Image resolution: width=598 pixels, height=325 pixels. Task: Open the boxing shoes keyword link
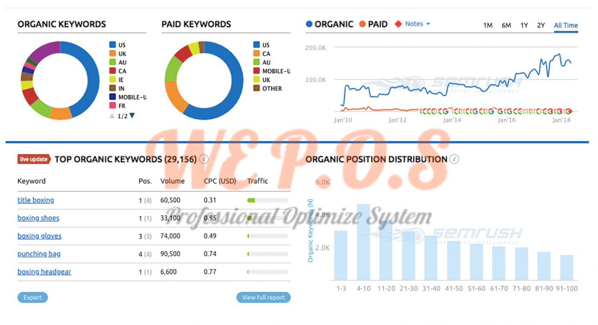point(38,218)
